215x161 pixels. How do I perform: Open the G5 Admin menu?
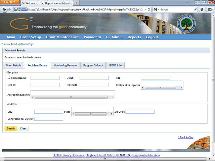tap(114, 37)
